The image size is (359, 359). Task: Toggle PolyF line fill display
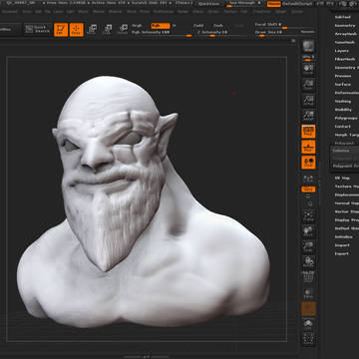(308, 277)
